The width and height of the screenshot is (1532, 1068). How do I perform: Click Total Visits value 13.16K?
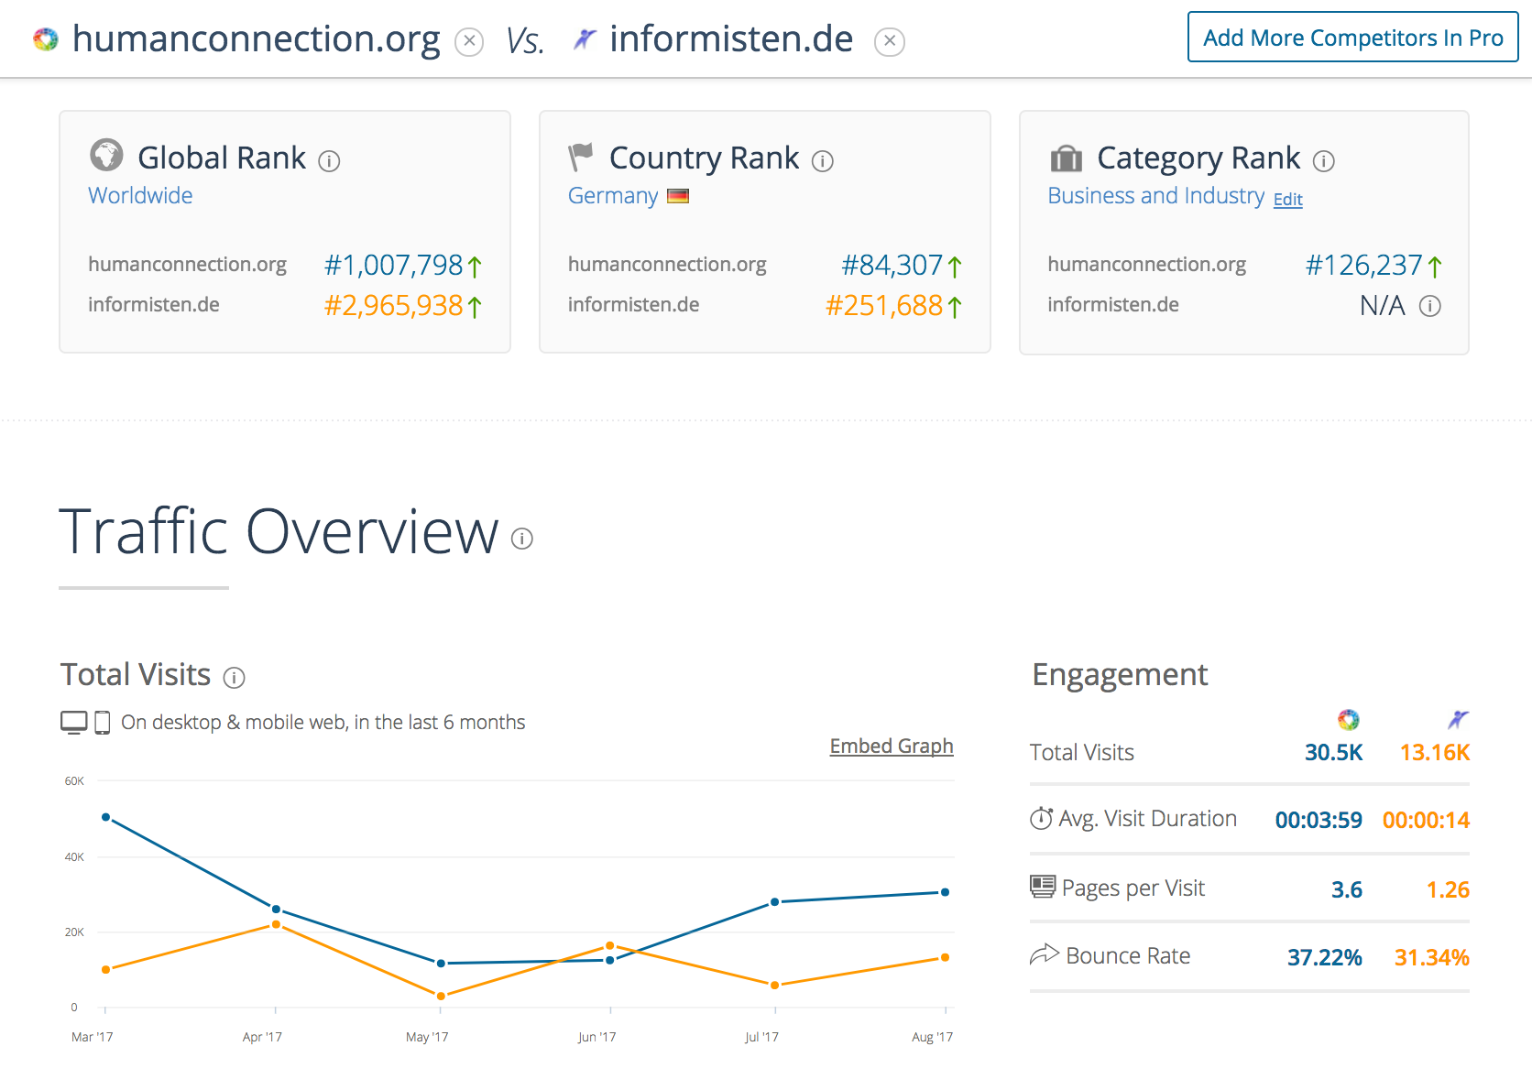1434,753
